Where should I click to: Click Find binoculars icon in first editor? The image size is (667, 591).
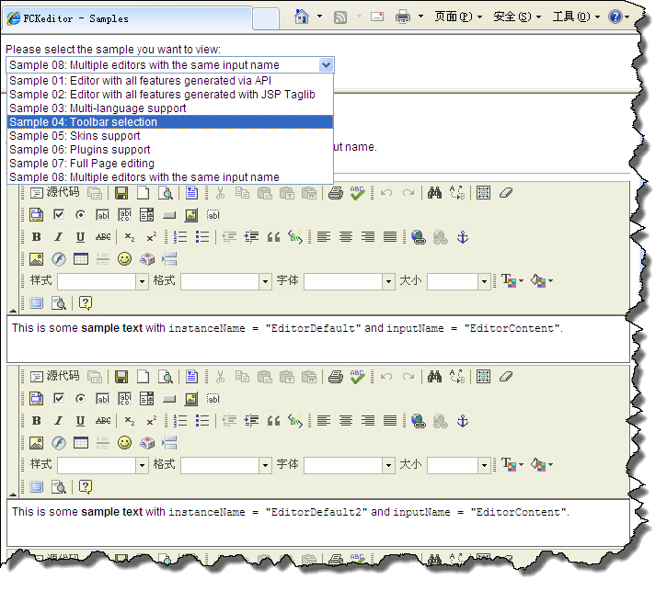click(x=435, y=193)
